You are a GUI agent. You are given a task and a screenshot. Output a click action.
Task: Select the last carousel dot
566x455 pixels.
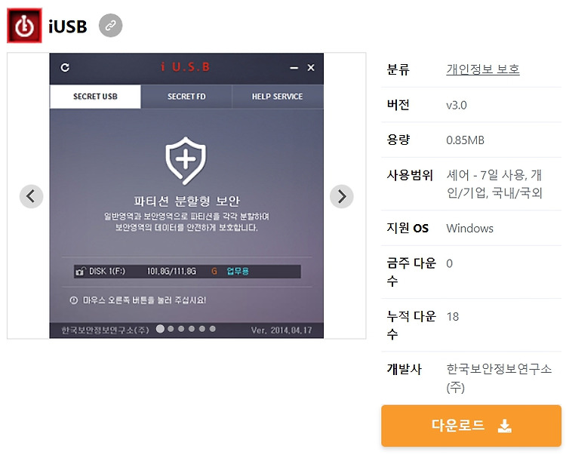pyautogui.click(x=213, y=329)
